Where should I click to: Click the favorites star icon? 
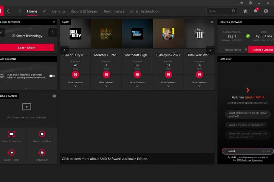tap(245, 11)
